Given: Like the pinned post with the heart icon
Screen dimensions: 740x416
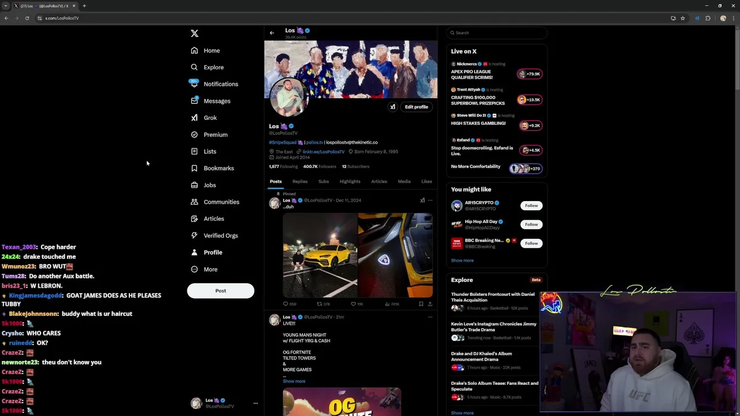Looking at the screenshot, I should (353, 304).
